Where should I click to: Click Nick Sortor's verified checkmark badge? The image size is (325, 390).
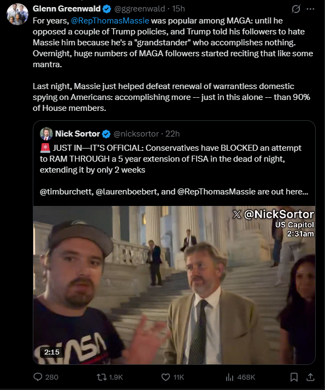pos(106,134)
